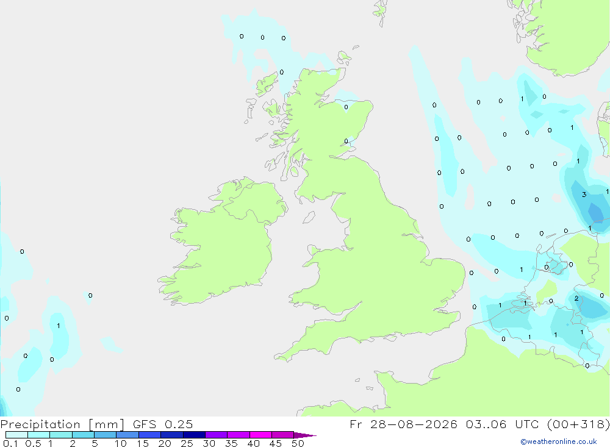Image resolution: width=610 pixels, height=447 pixels.
Task: Click the '(00+318)' forecast offset text
Action: 578,424
